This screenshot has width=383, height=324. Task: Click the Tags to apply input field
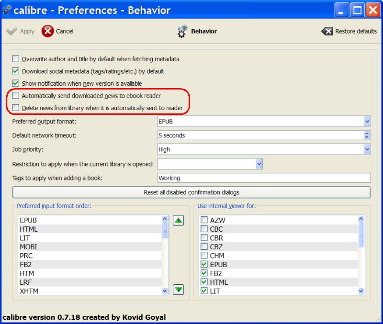(x=264, y=178)
